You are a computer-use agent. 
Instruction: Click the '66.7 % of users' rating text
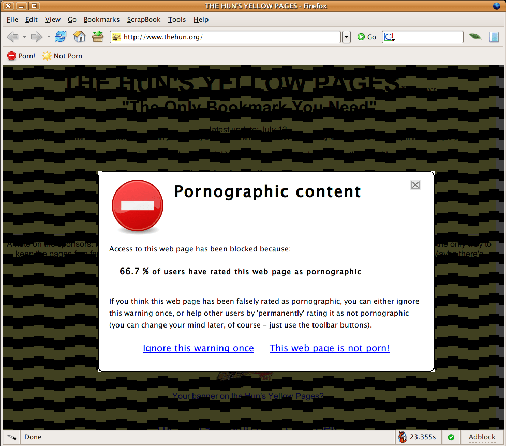click(240, 272)
